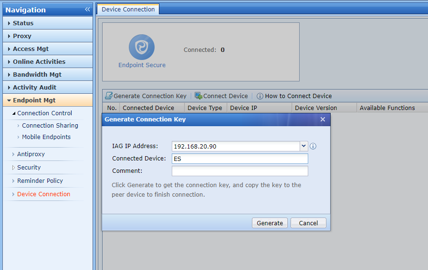The height and width of the screenshot is (270, 428).
Task: Focus the IAG IP Address field
Action: (236, 146)
